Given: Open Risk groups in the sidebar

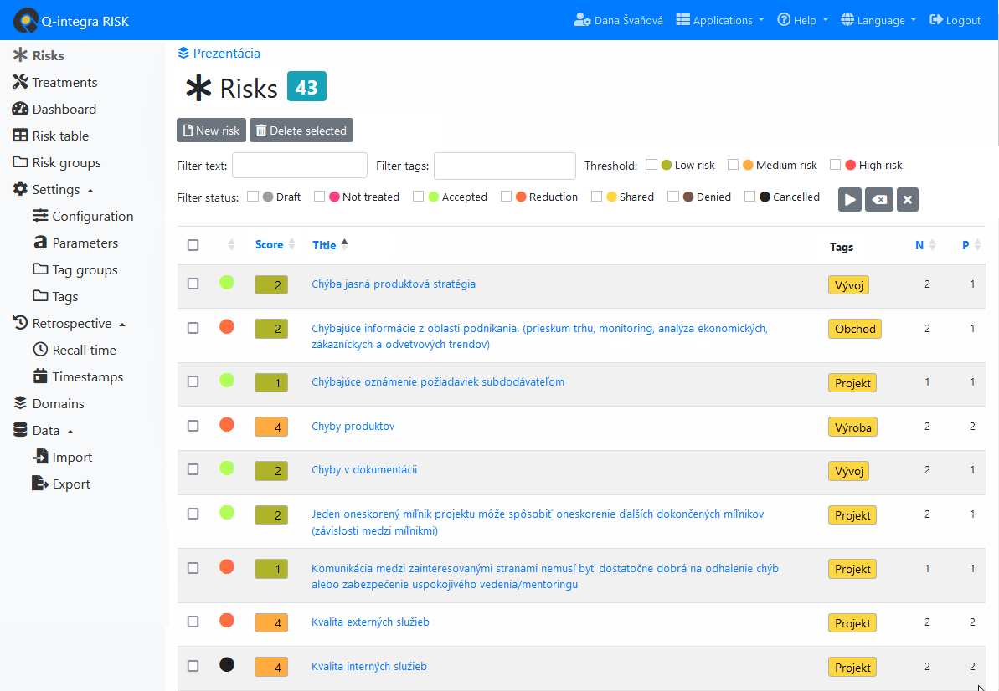Looking at the screenshot, I should (67, 162).
